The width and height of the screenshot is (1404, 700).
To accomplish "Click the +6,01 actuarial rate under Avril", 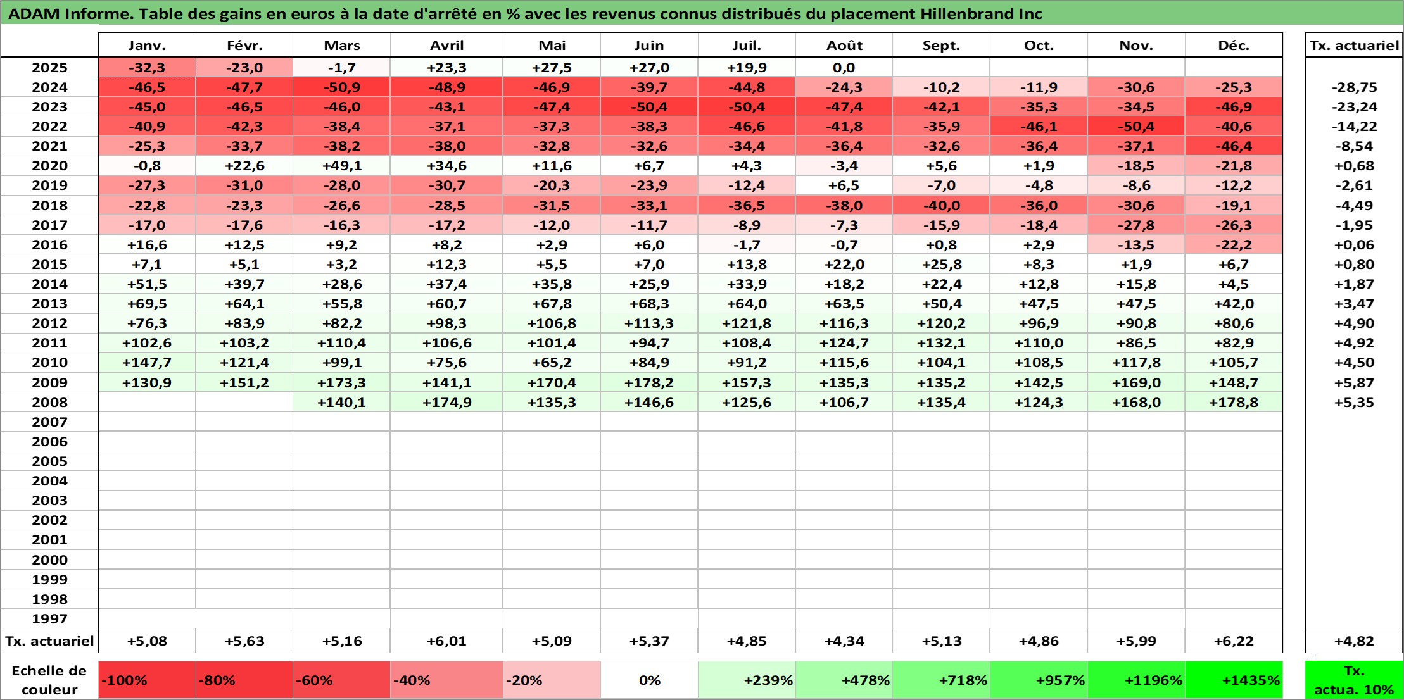I will pos(446,641).
